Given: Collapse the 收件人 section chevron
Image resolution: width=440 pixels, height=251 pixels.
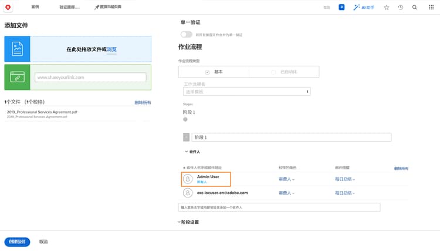Looking at the screenshot, I should click(x=186, y=152).
